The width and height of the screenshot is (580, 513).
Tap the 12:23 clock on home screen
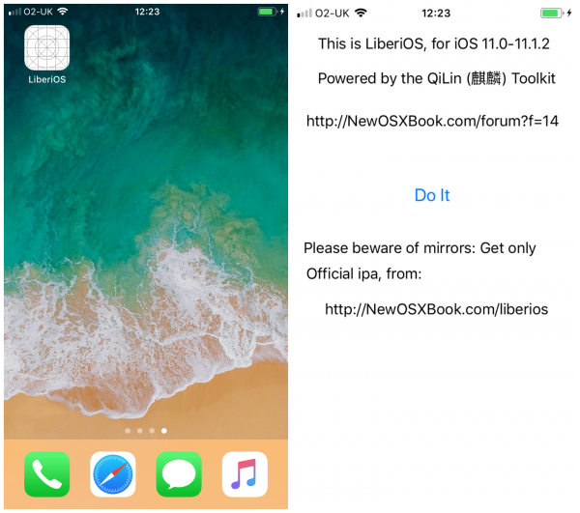pyautogui.click(x=147, y=12)
